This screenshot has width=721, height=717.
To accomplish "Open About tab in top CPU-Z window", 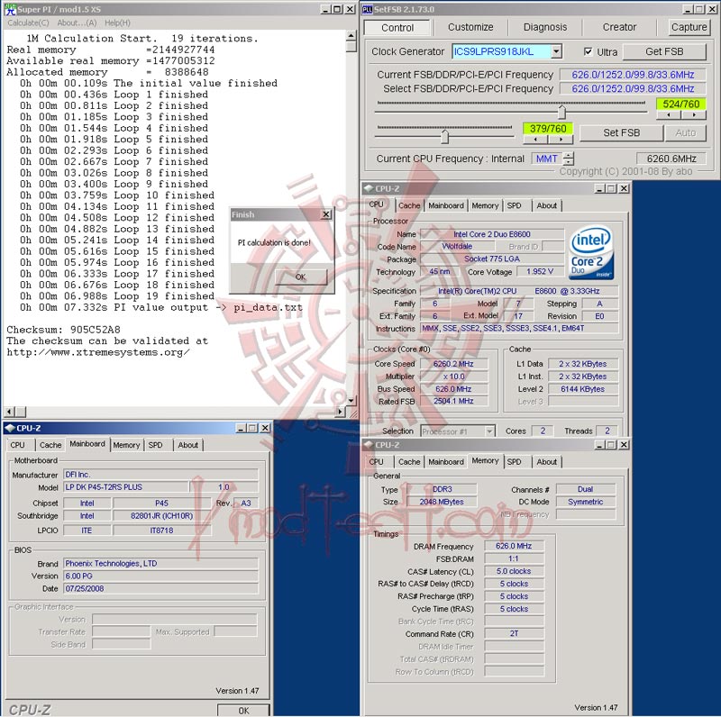I will tap(546, 205).
